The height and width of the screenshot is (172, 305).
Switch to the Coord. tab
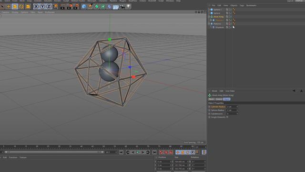(219, 99)
